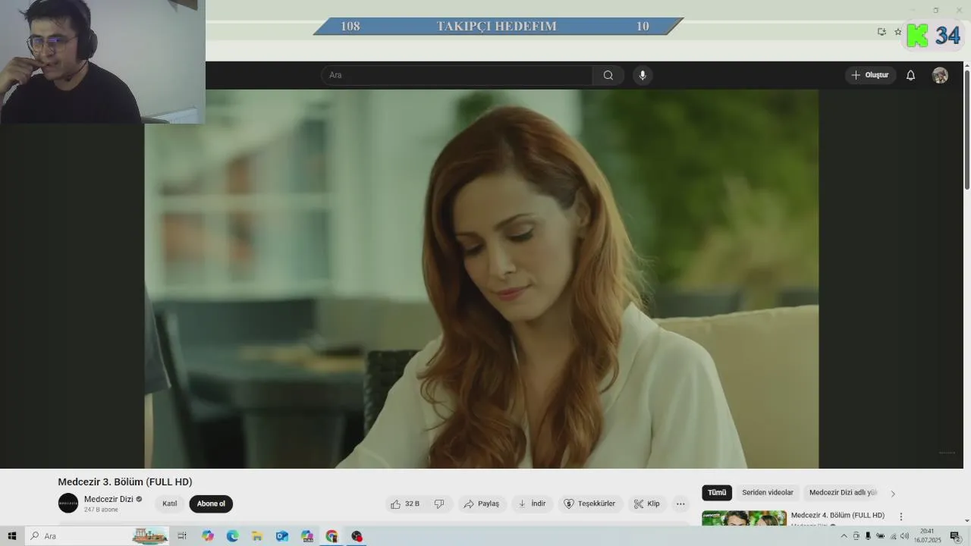Open the tray microphone icon
This screenshot has width=971, height=546.
(x=868, y=536)
